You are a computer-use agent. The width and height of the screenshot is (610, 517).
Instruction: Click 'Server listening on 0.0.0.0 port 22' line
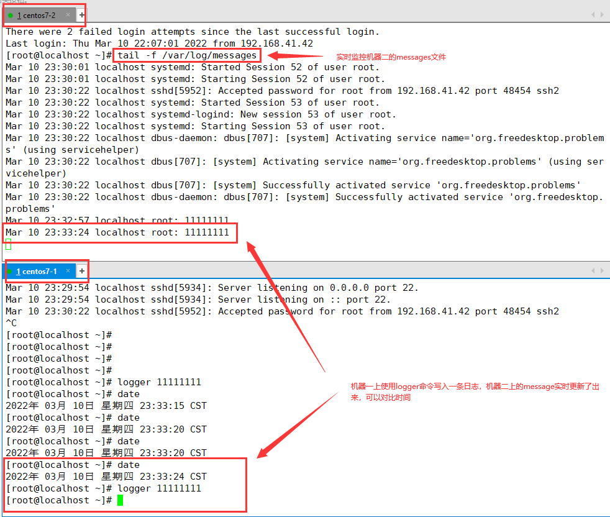[x=212, y=288]
